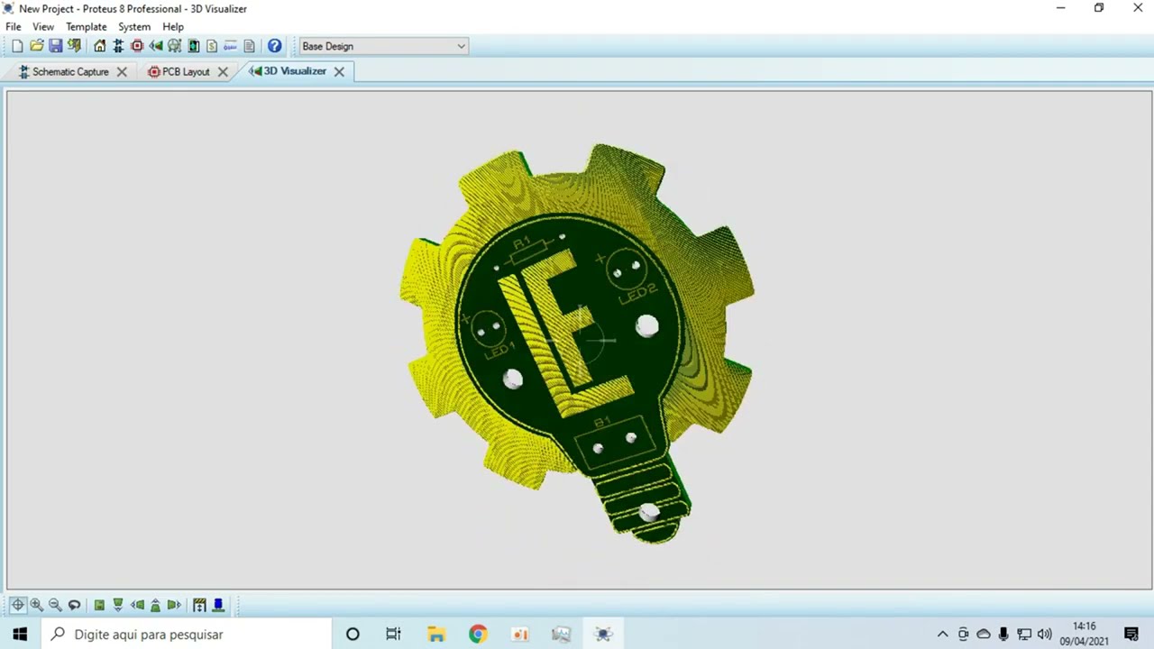The height and width of the screenshot is (649, 1154).
Task: Toggle the Height Bounds icon
Action: click(x=199, y=605)
